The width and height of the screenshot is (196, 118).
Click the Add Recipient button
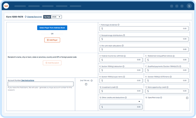point(52,63)
